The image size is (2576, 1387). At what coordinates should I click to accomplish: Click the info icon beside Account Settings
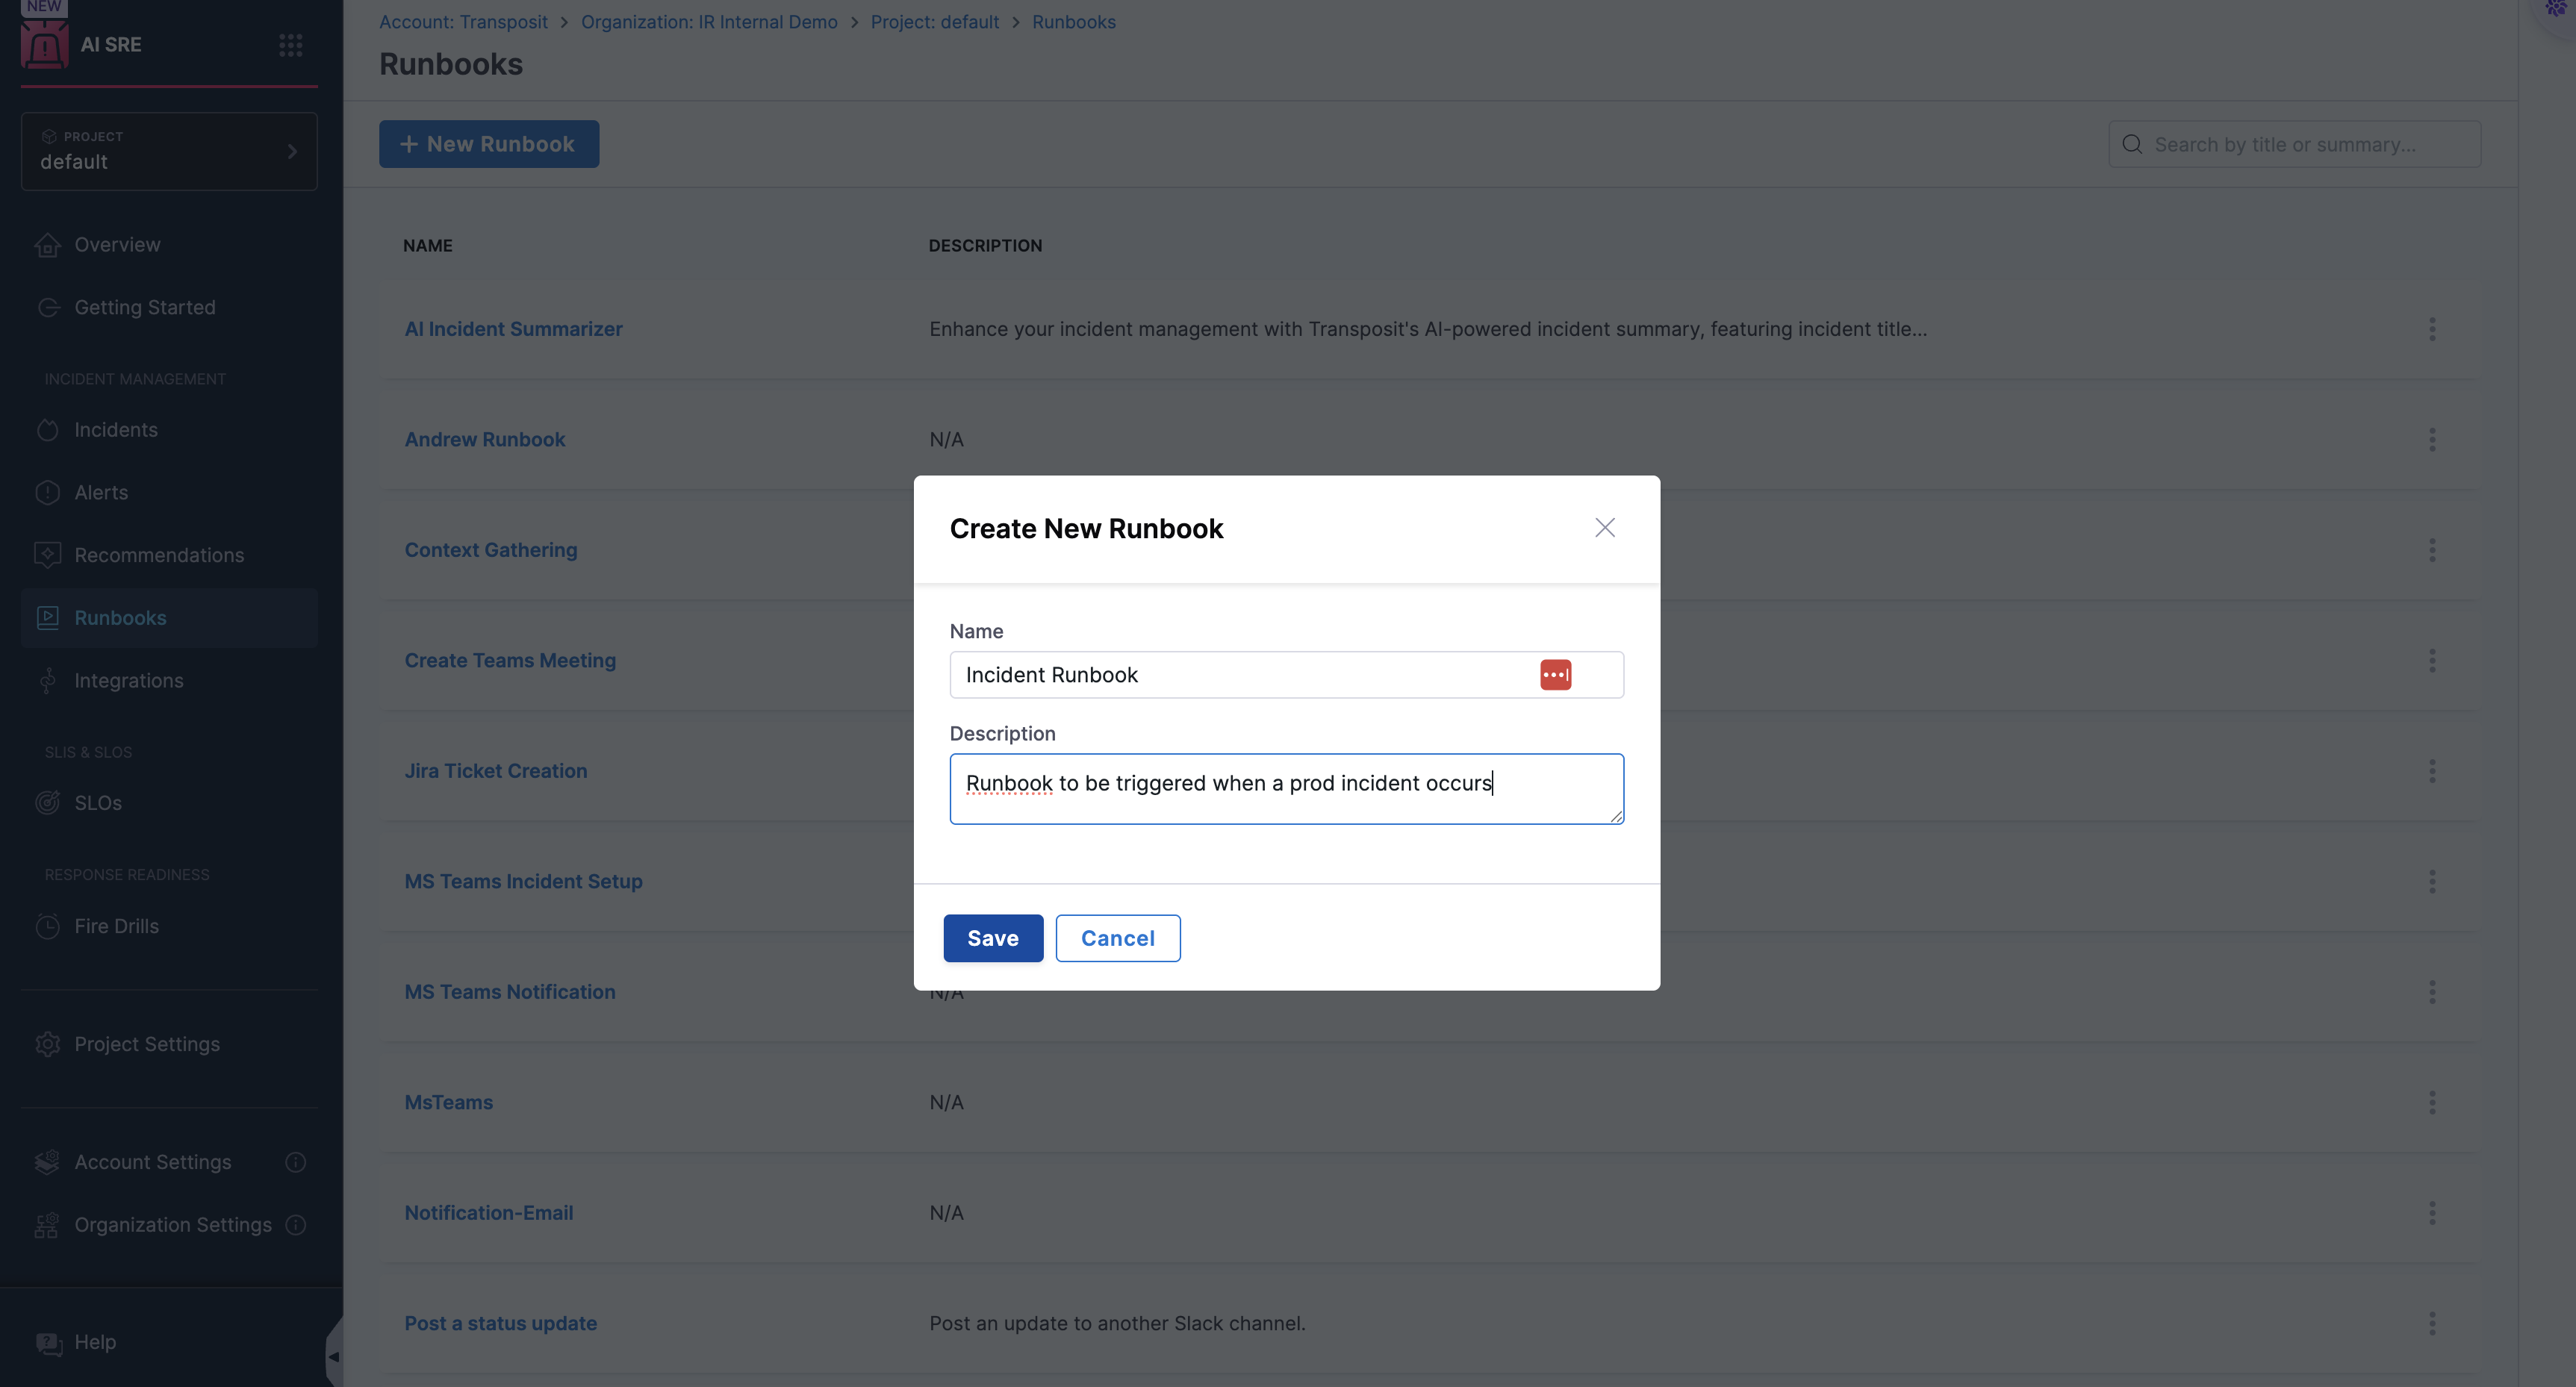pos(295,1162)
